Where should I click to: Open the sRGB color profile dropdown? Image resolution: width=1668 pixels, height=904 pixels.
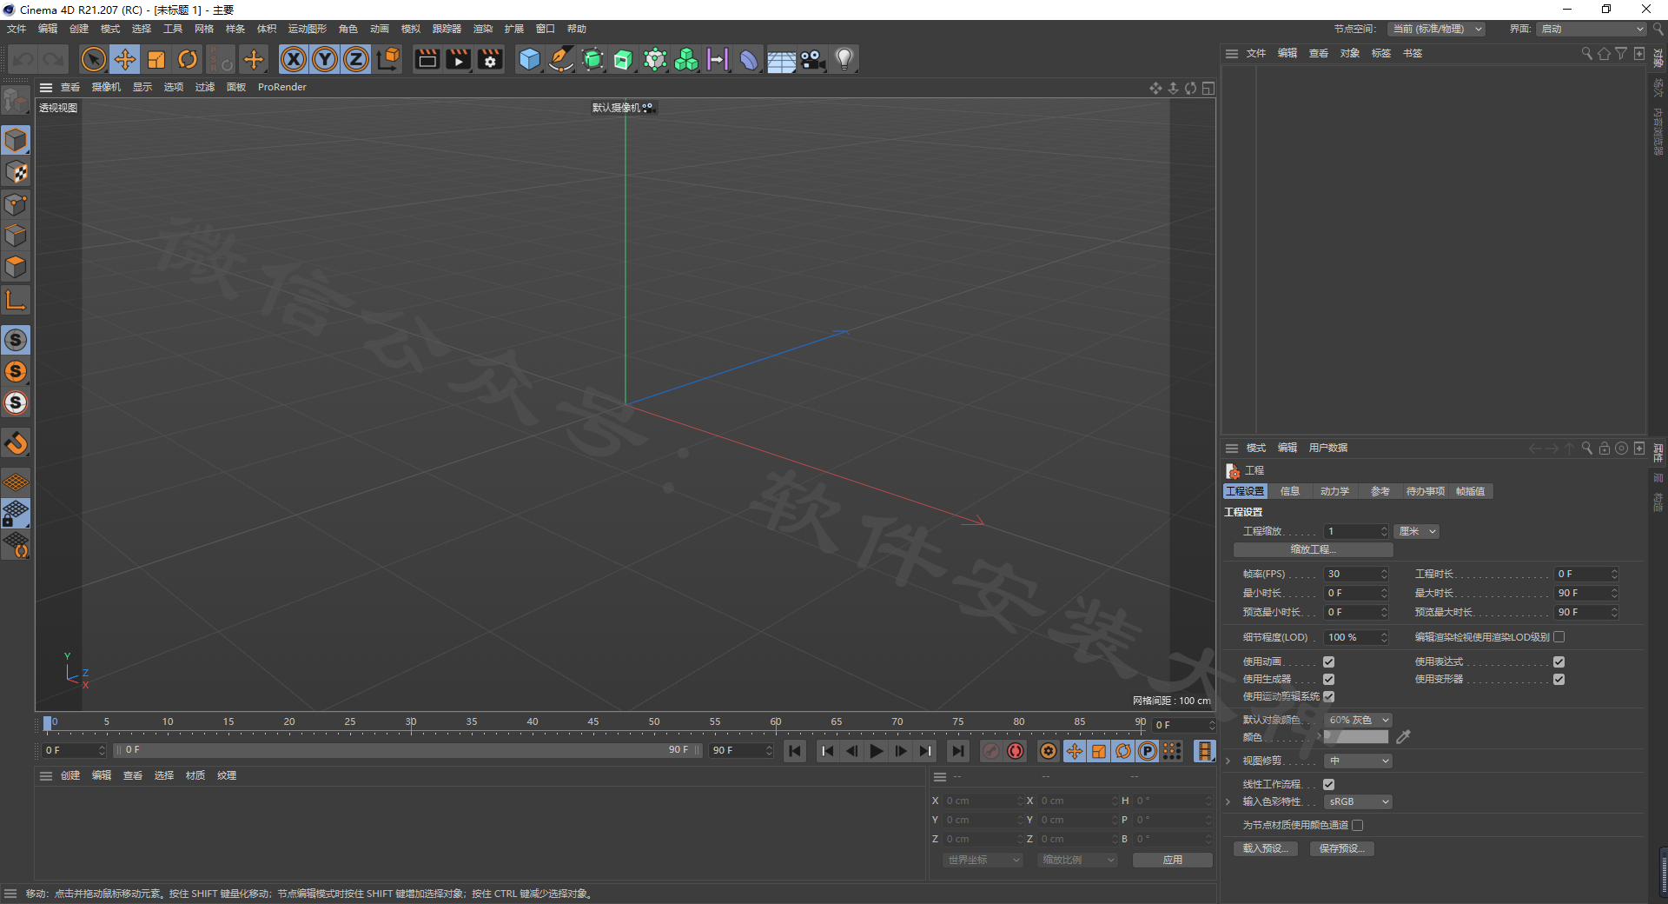click(x=1358, y=801)
